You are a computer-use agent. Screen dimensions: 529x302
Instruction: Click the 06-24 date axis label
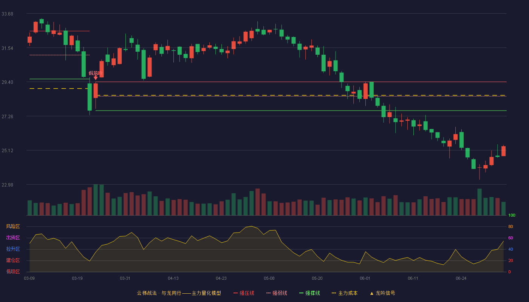pyautogui.click(x=461, y=278)
